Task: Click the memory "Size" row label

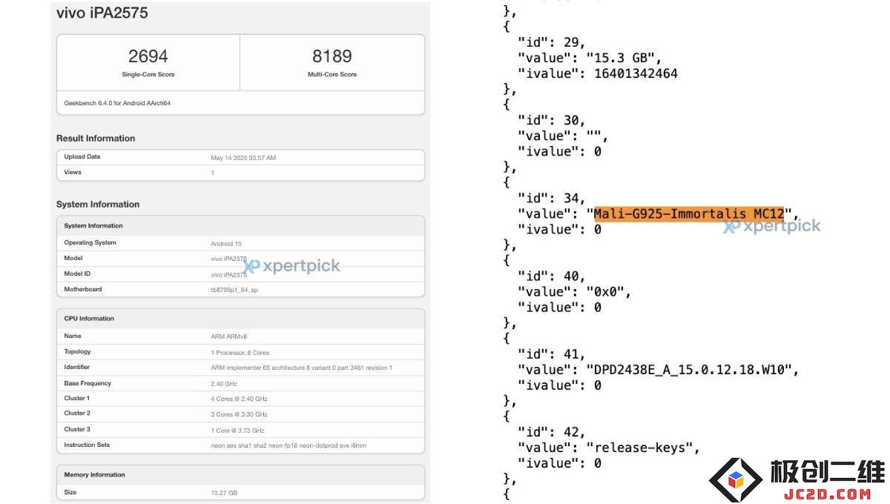Action: (70, 493)
